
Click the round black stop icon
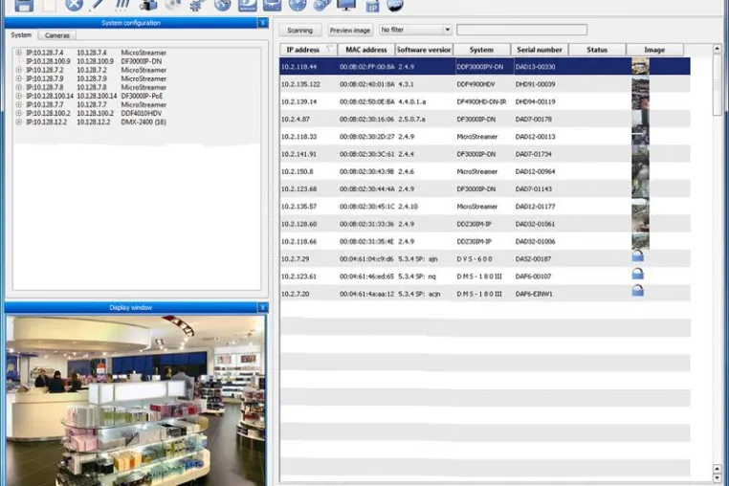click(x=395, y=5)
